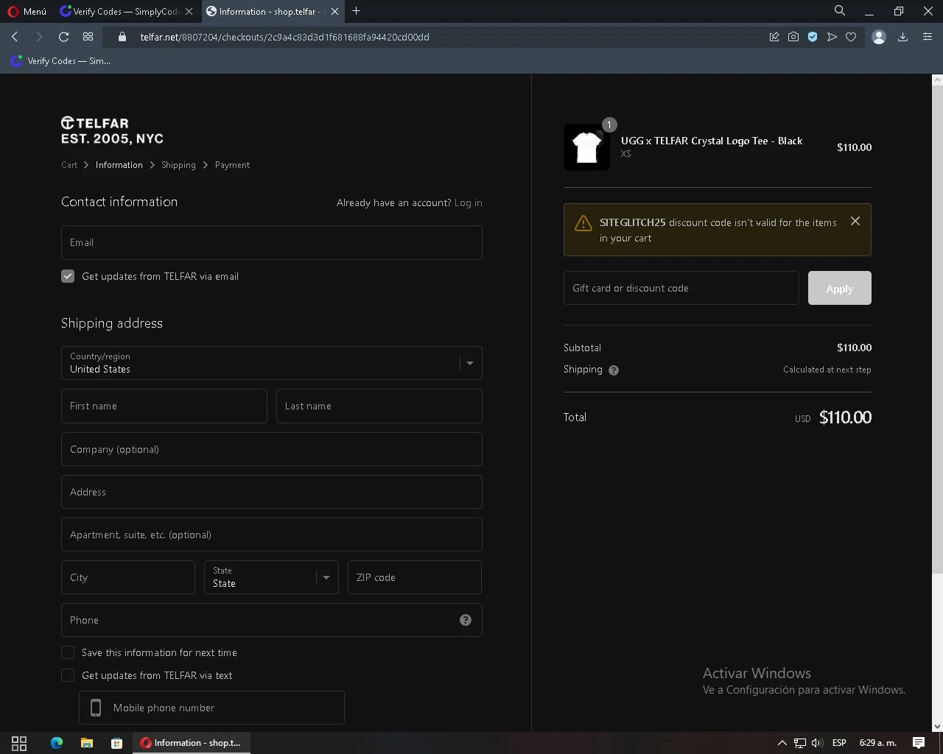Go to Cart breadcrumb step
The width and height of the screenshot is (943, 754).
(x=69, y=165)
